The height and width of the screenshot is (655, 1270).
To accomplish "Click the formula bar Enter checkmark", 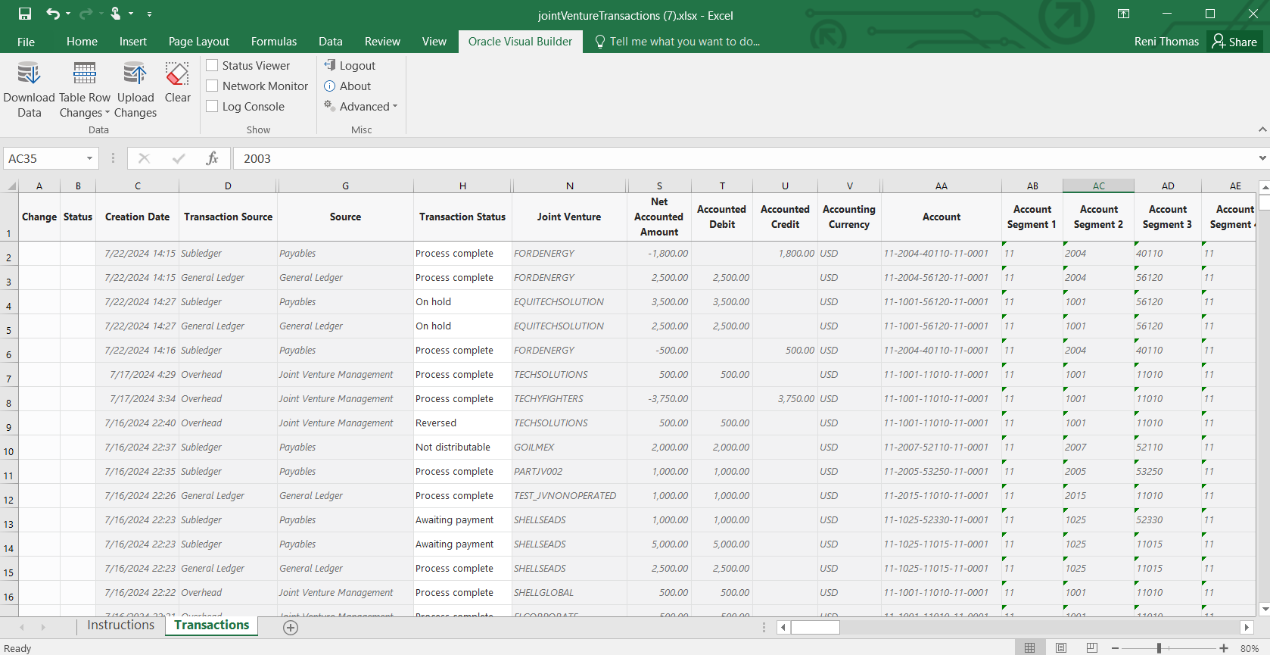I will coord(179,158).
